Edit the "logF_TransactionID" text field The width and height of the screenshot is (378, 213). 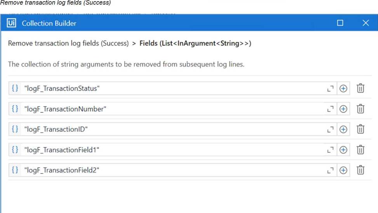[x=172, y=129]
